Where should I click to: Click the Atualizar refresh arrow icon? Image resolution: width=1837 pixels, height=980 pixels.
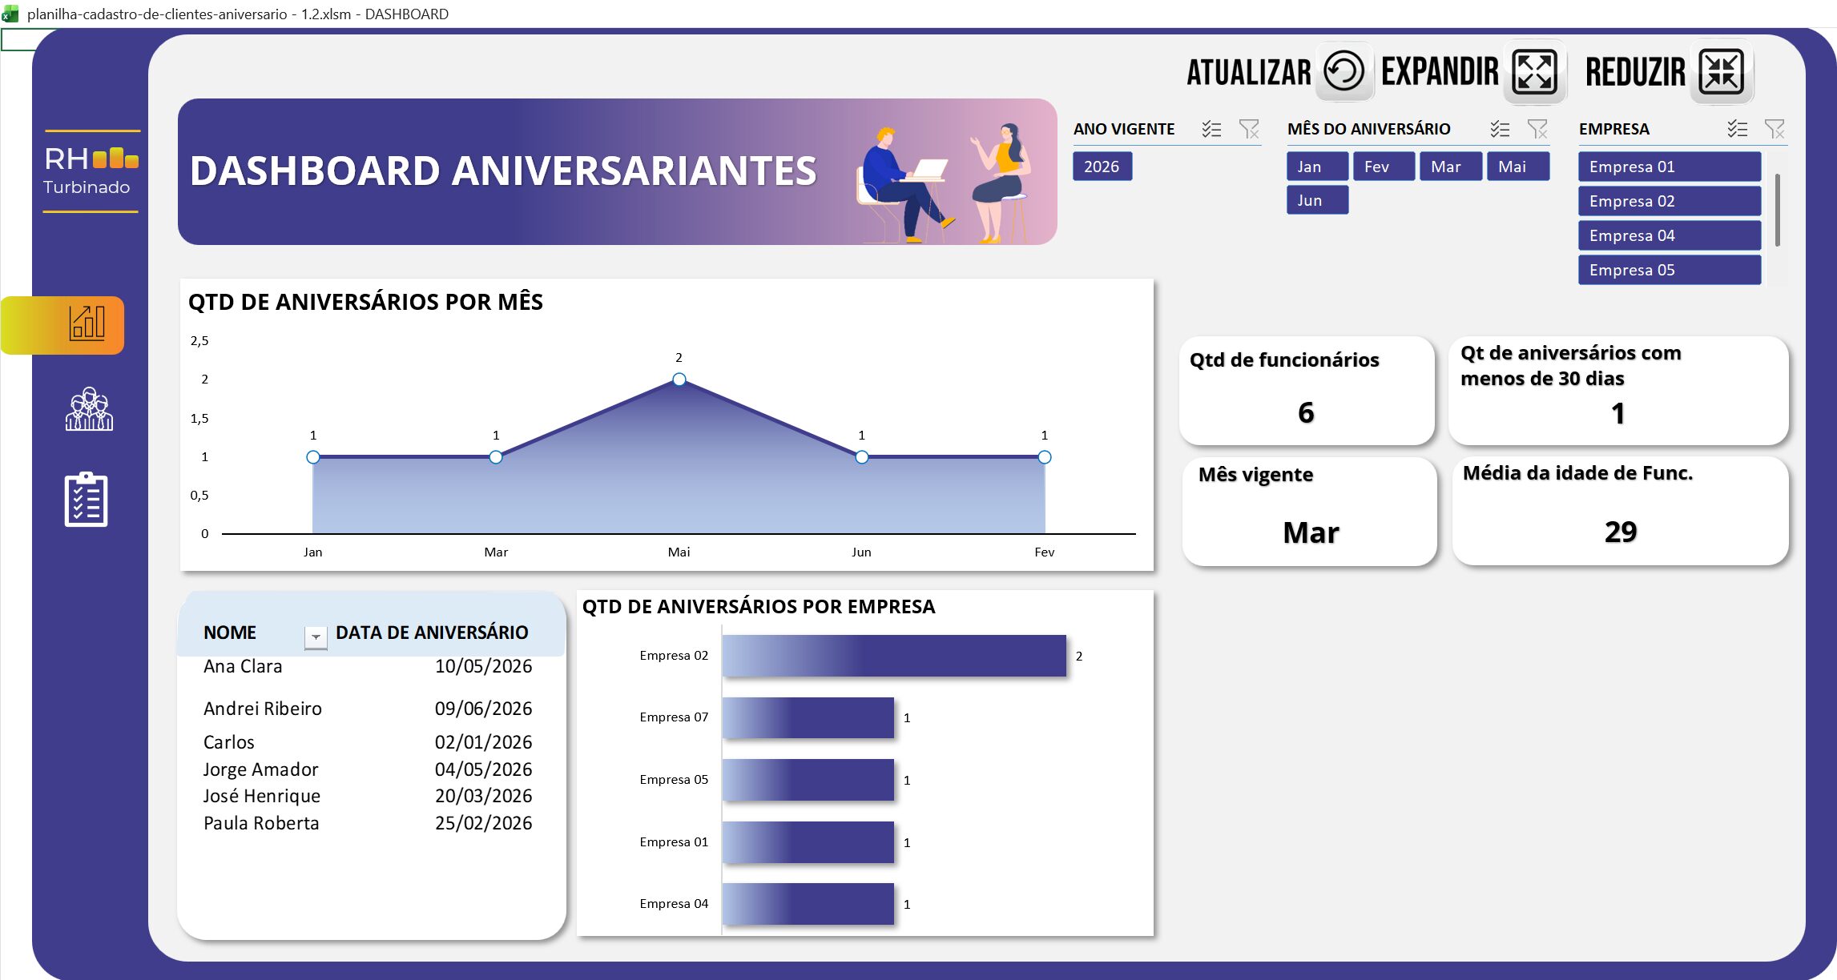[1342, 71]
